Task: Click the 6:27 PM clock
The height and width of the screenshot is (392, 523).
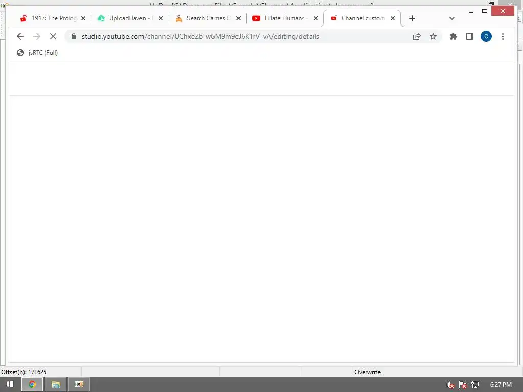Action: pos(501,385)
